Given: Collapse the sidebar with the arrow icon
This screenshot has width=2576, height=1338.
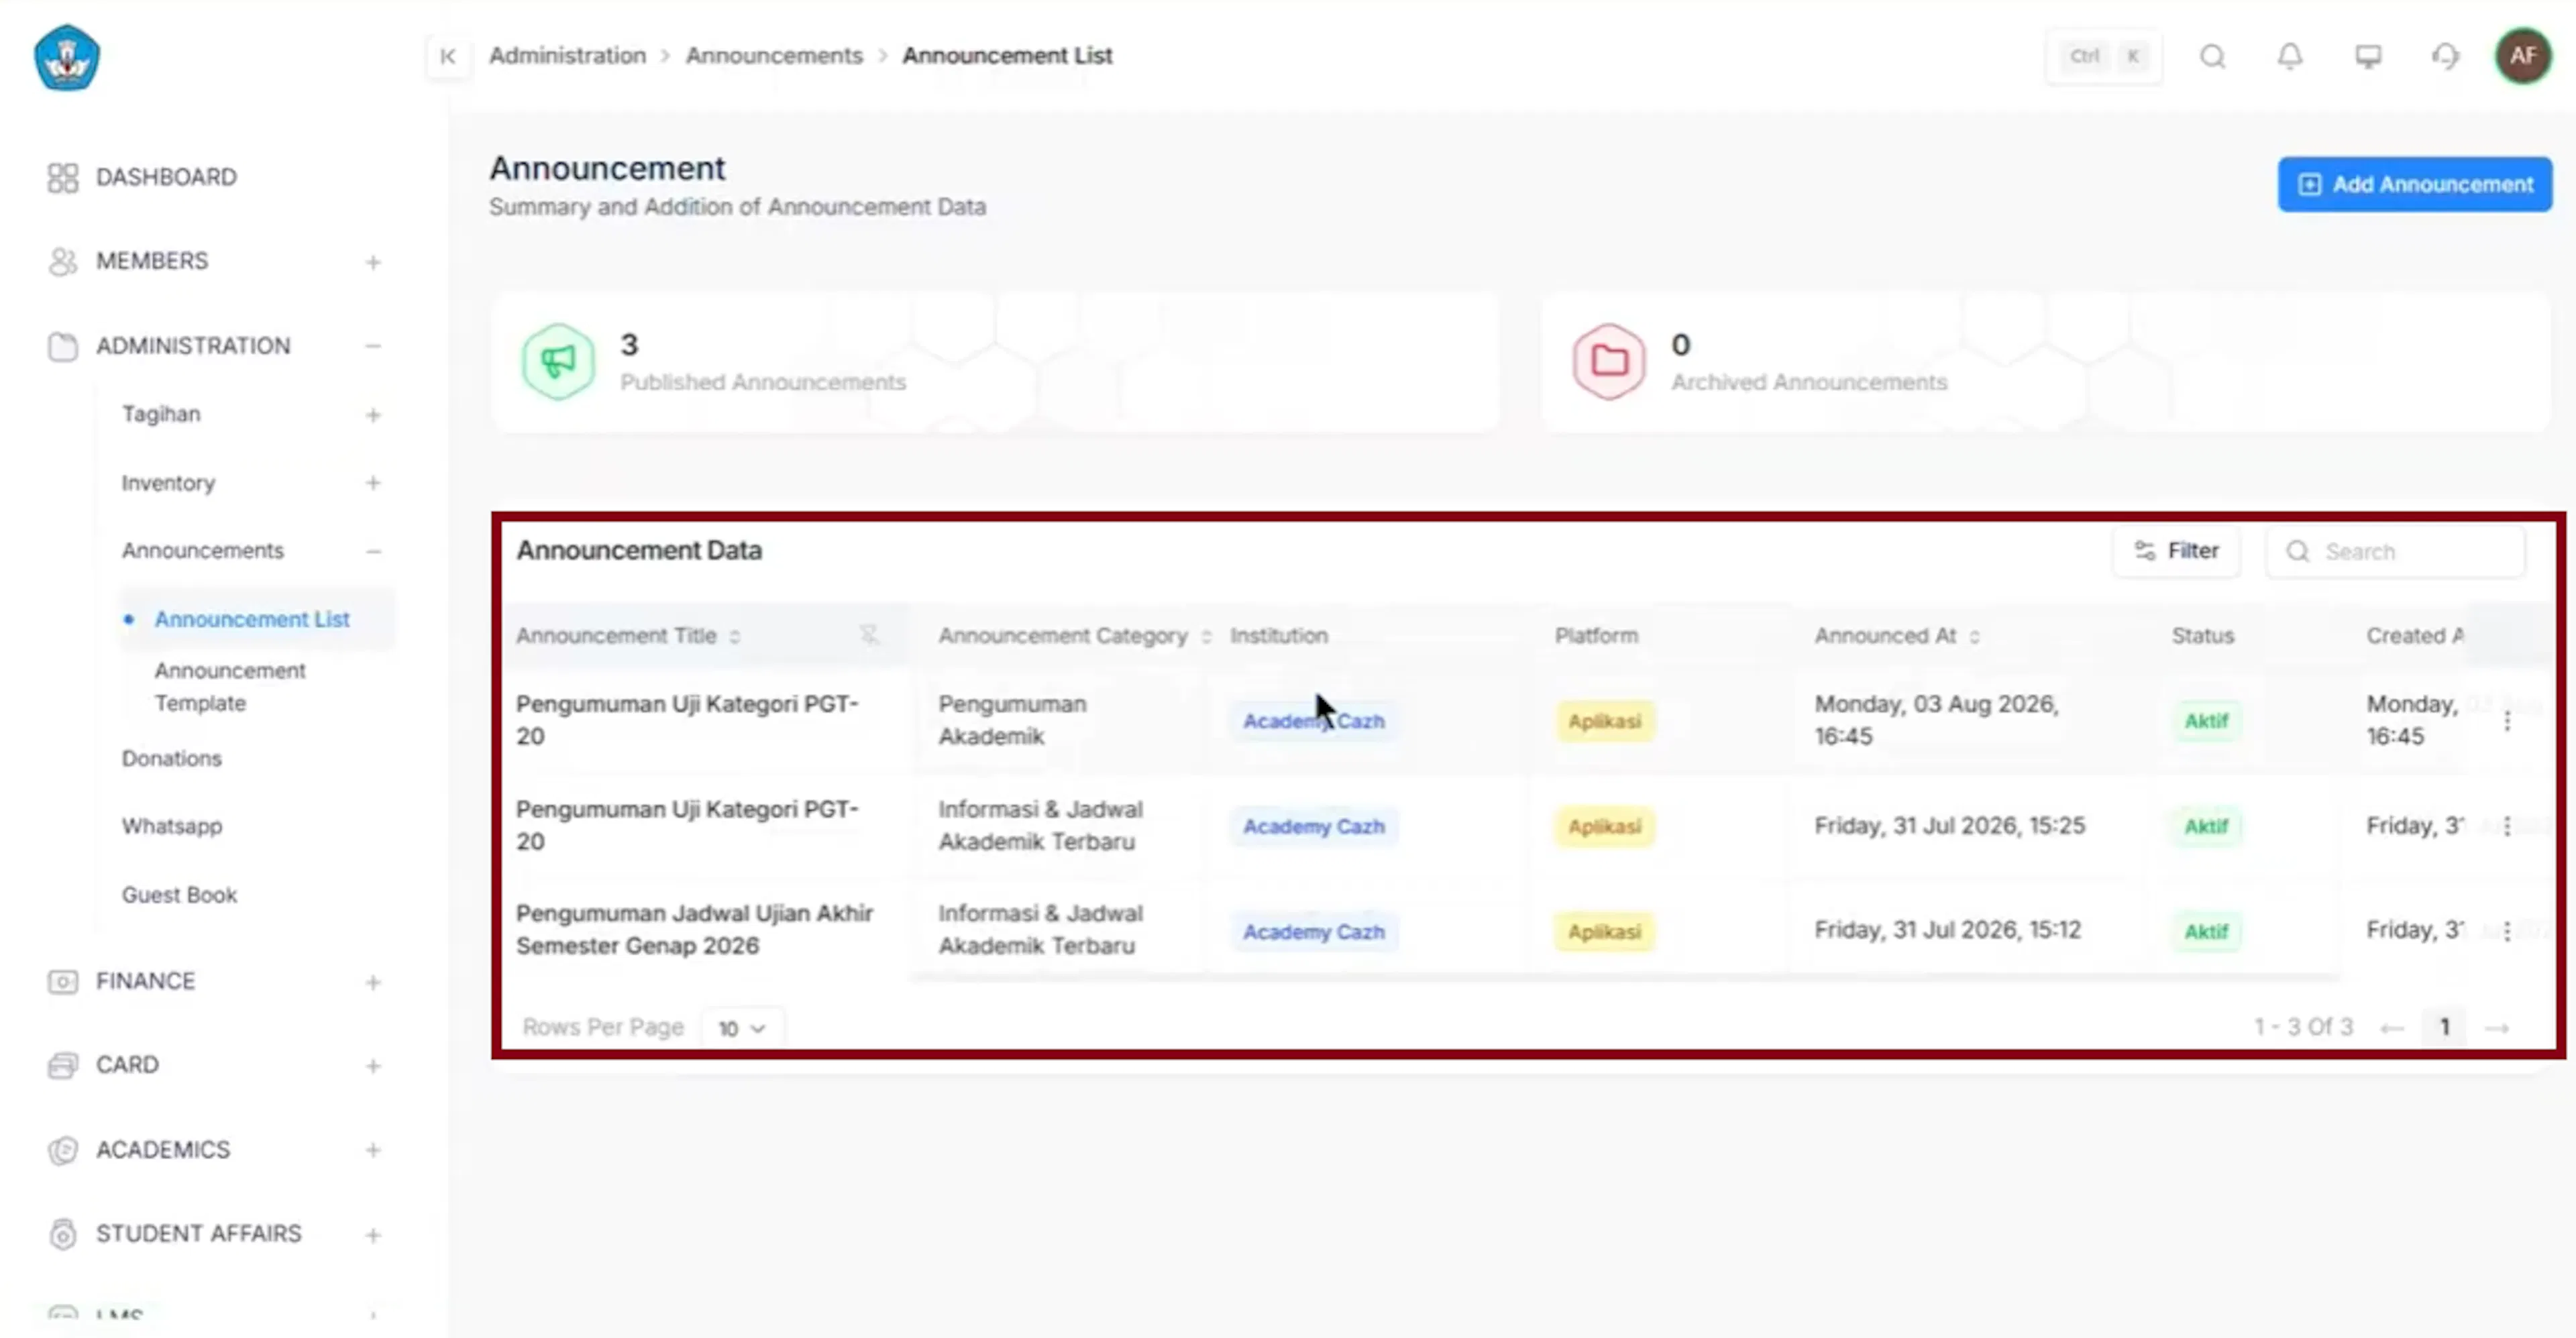Looking at the screenshot, I should coord(447,56).
